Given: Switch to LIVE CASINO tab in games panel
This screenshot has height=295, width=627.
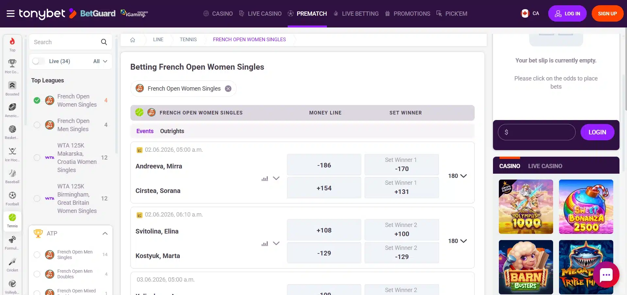Looking at the screenshot, I should (x=545, y=166).
